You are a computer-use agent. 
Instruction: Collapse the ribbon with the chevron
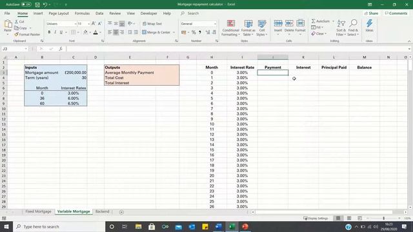[409, 41]
